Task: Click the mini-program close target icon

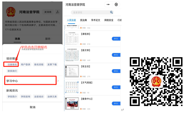Action: coord(116,5)
